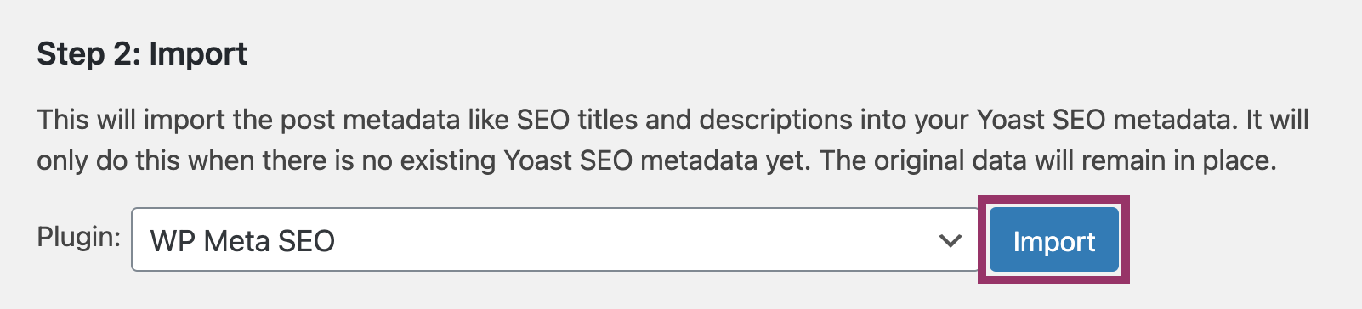Select the "WP Meta SEO" text in dropdown

pyautogui.click(x=242, y=241)
